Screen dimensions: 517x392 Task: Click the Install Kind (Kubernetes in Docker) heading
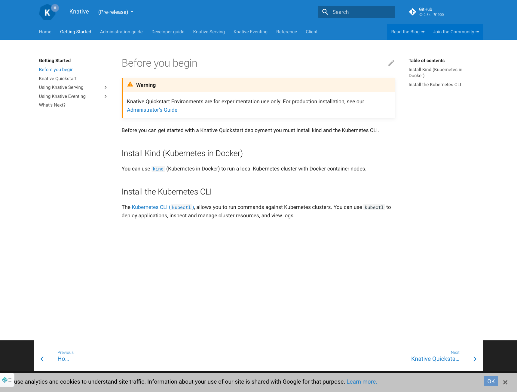pos(182,153)
